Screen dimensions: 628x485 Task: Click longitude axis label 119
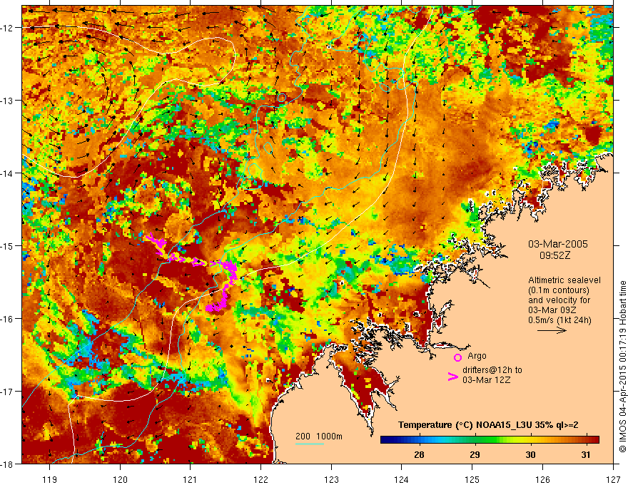click(x=49, y=479)
